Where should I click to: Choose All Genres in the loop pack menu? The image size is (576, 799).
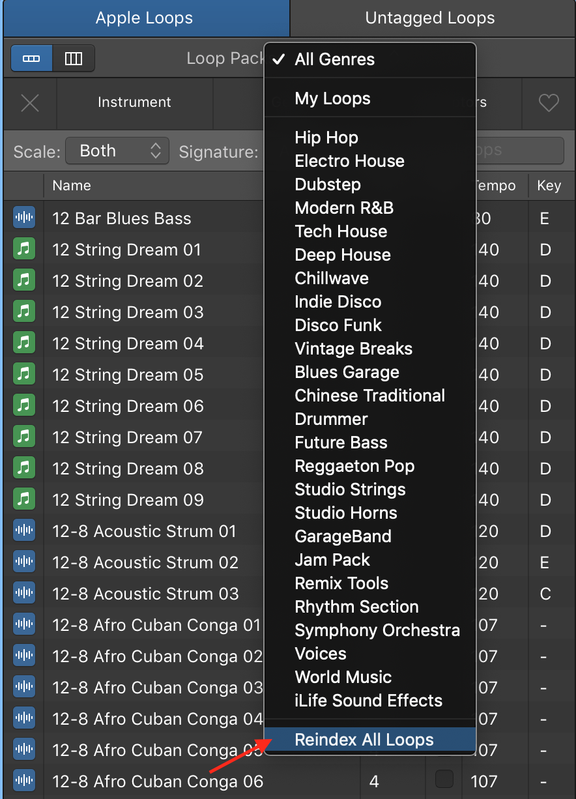click(x=334, y=59)
